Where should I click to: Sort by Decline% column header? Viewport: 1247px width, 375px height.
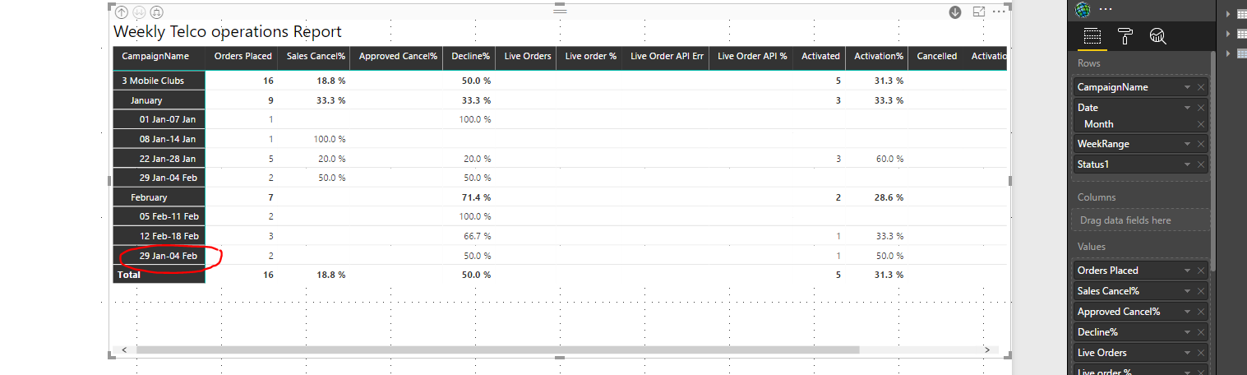pyautogui.click(x=469, y=57)
